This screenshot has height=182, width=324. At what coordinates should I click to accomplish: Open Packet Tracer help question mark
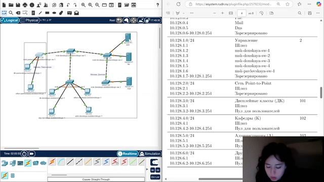point(157,5)
